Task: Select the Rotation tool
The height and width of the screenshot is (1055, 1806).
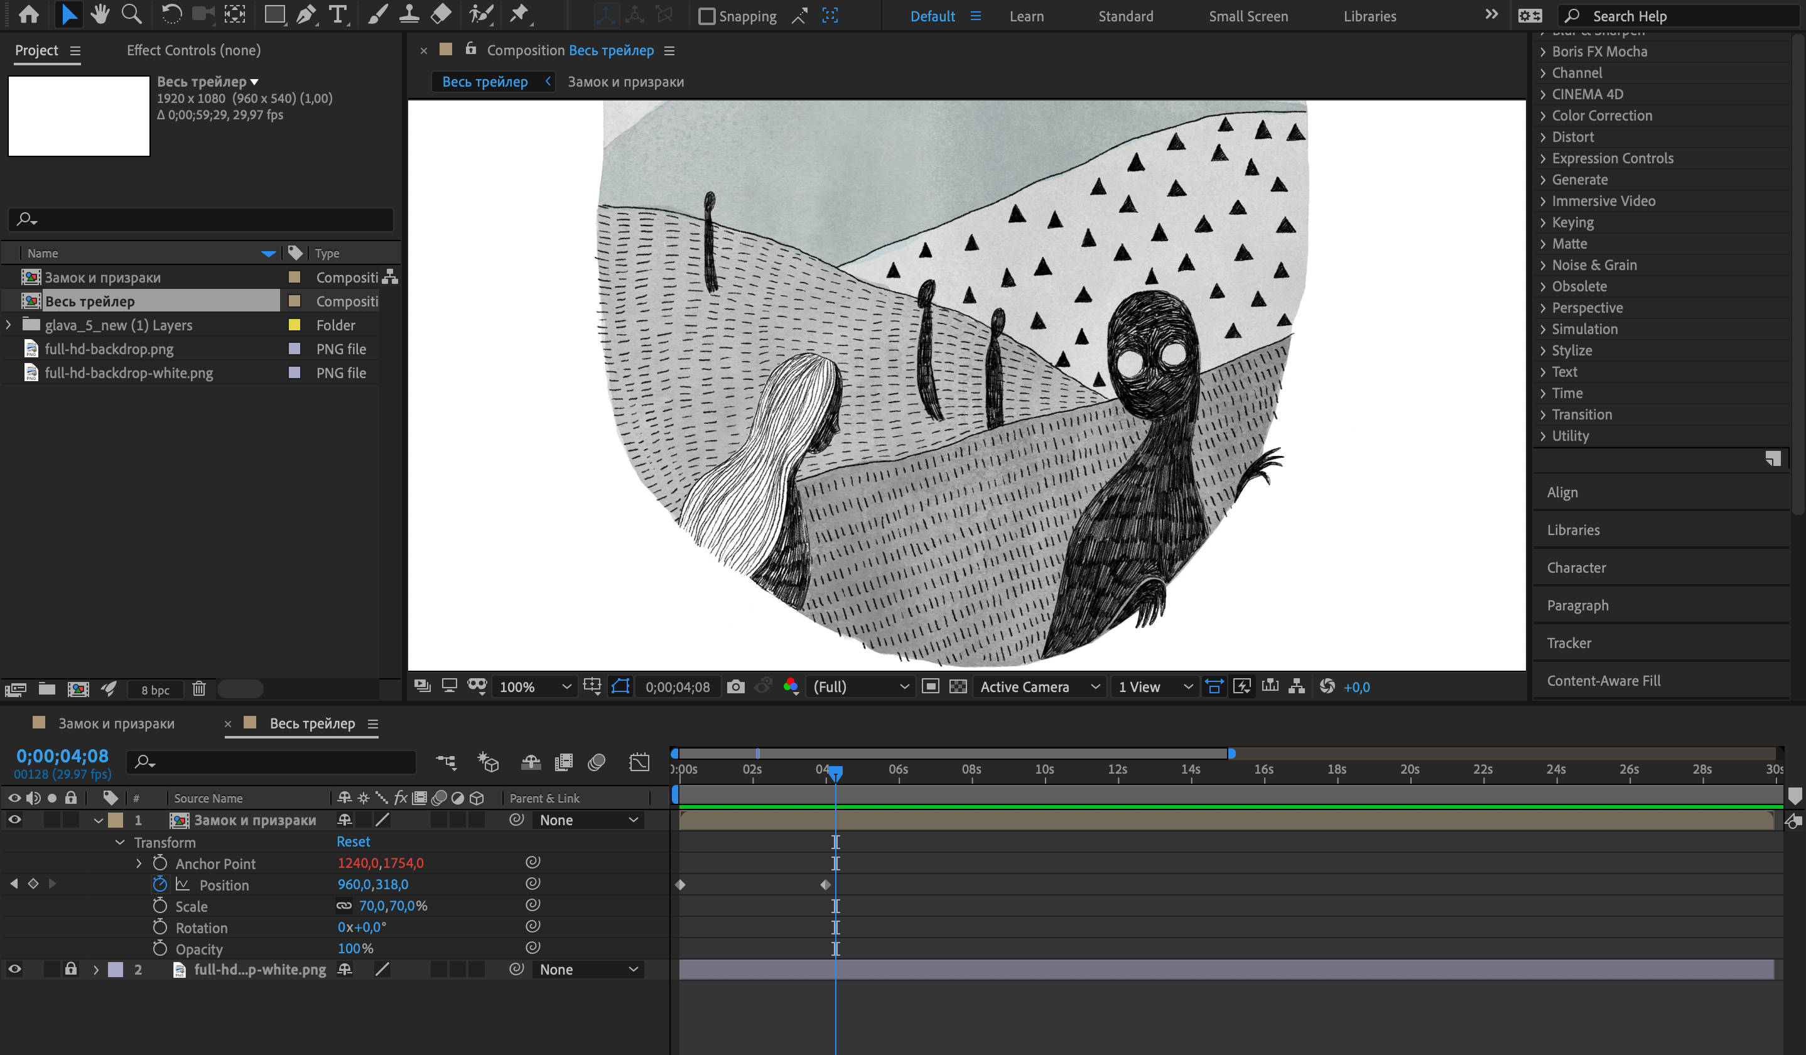Action: point(171,15)
